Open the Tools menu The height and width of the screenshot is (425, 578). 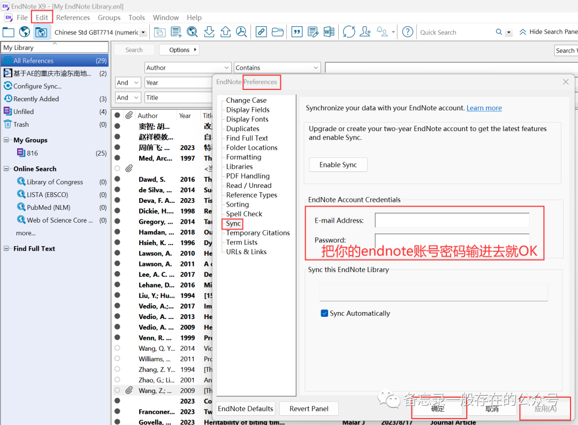[x=136, y=18]
